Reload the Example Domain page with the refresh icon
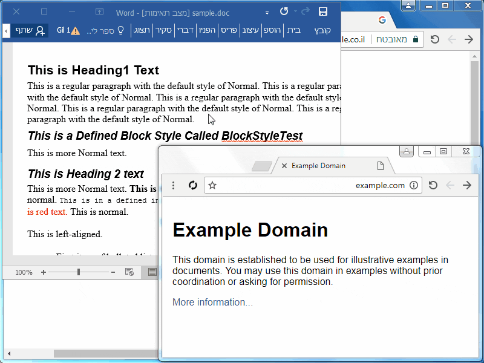 pos(193,185)
